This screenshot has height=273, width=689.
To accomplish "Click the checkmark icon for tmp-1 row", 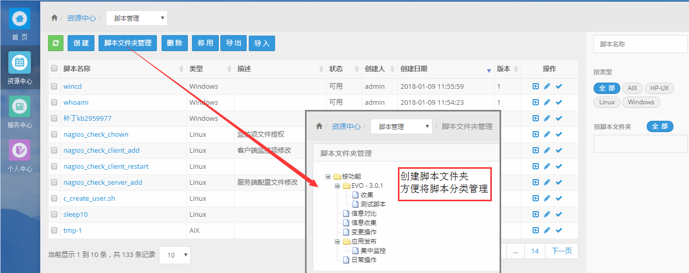I will [559, 231].
